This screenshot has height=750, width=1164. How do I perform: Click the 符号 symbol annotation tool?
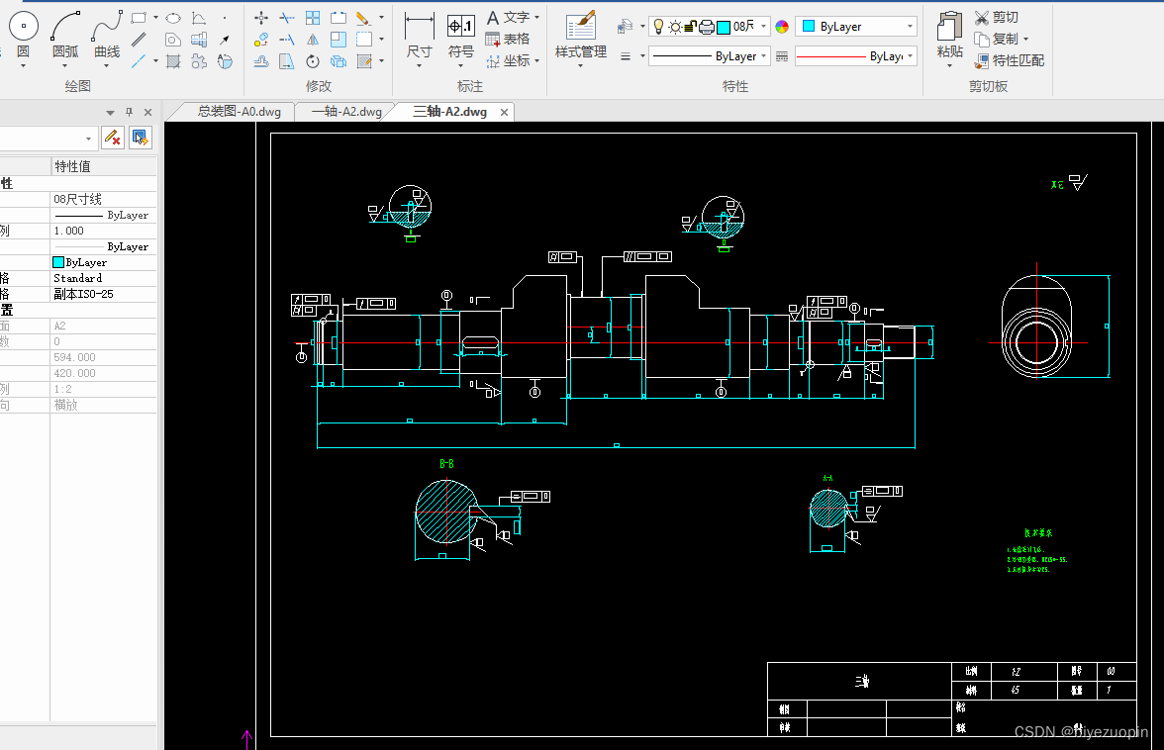(x=460, y=37)
